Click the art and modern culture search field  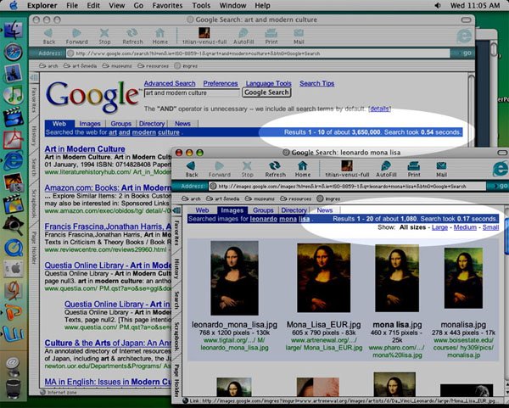(192, 92)
